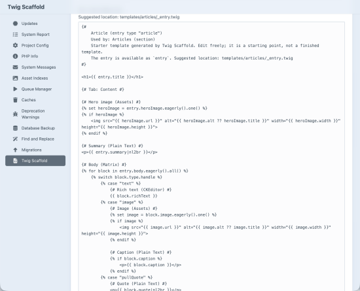The width and height of the screenshot is (360, 291).
Task: Open the System Report utility
Action: pos(35,35)
